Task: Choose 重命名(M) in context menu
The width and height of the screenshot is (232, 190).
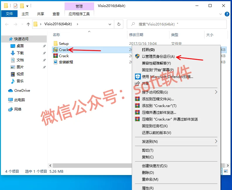Action: (150, 179)
